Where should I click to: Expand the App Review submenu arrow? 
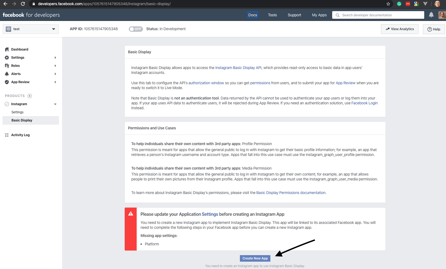pos(55,82)
